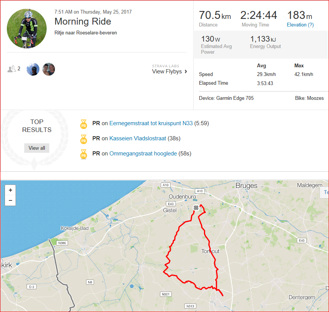Image resolution: width=329 pixels, height=312 pixels.
Task: Click the PR medal icon beside Kasseien Vladslostraat
Action: [x=83, y=139]
